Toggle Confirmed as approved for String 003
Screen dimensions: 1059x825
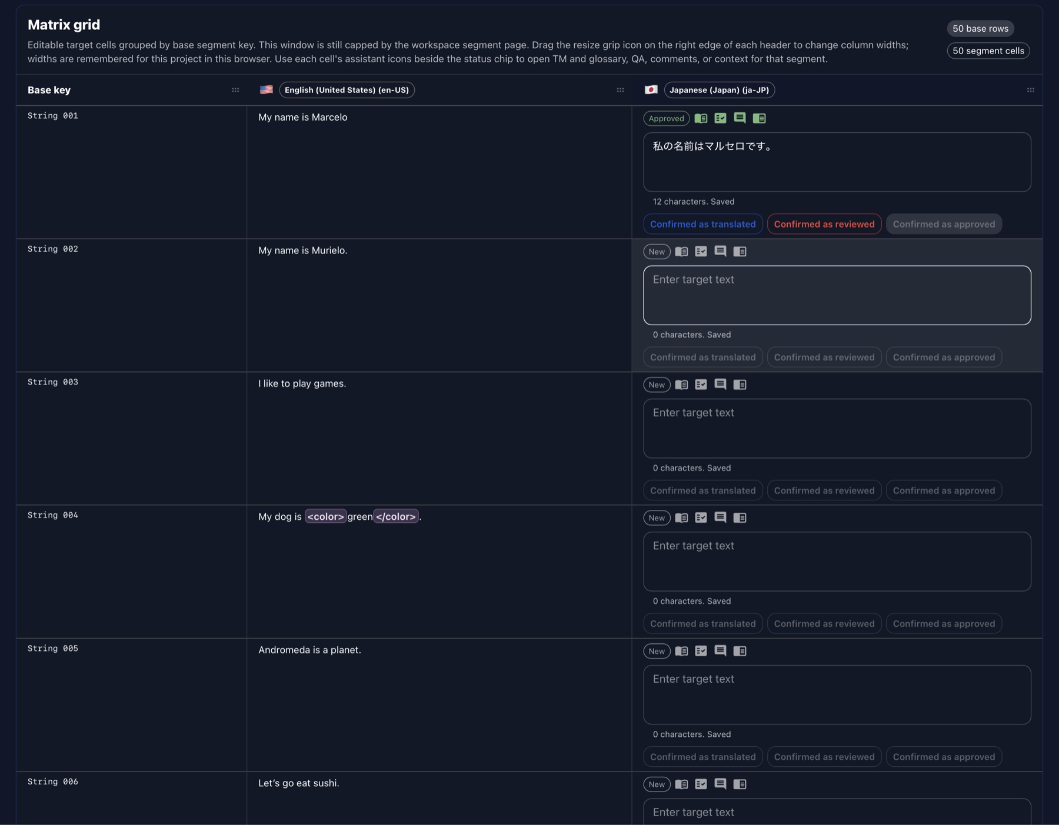point(944,490)
